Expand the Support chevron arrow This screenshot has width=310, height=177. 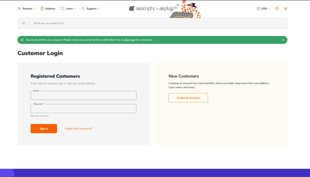(99, 9)
